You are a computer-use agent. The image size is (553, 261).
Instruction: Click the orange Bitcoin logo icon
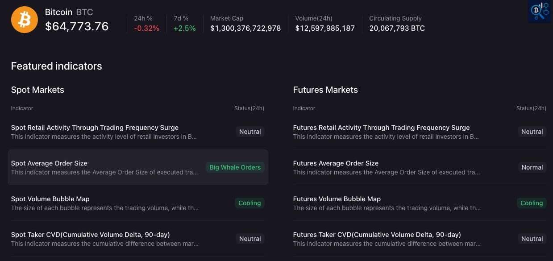pos(25,20)
